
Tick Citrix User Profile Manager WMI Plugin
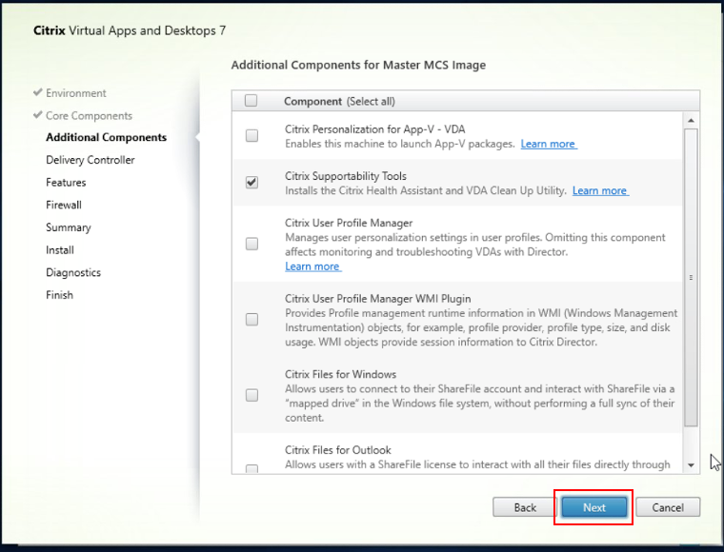[251, 320]
